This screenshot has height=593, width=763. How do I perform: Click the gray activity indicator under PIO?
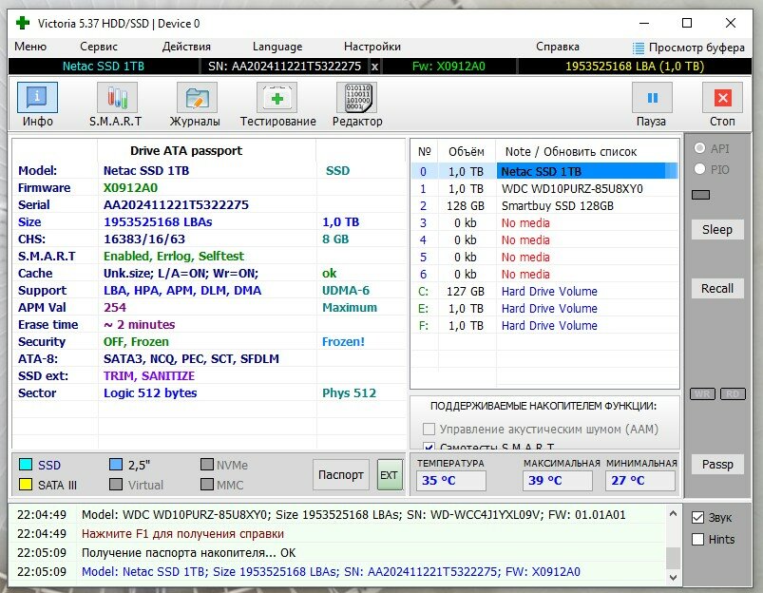tap(700, 195)
